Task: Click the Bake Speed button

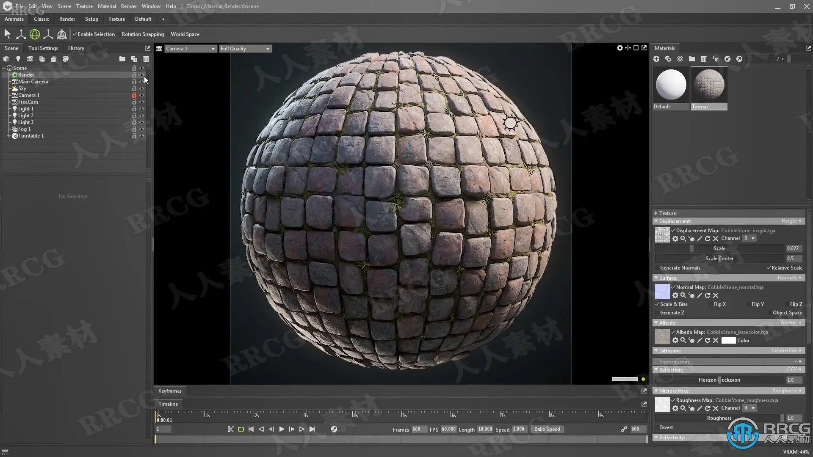Action: pos(547,429)
